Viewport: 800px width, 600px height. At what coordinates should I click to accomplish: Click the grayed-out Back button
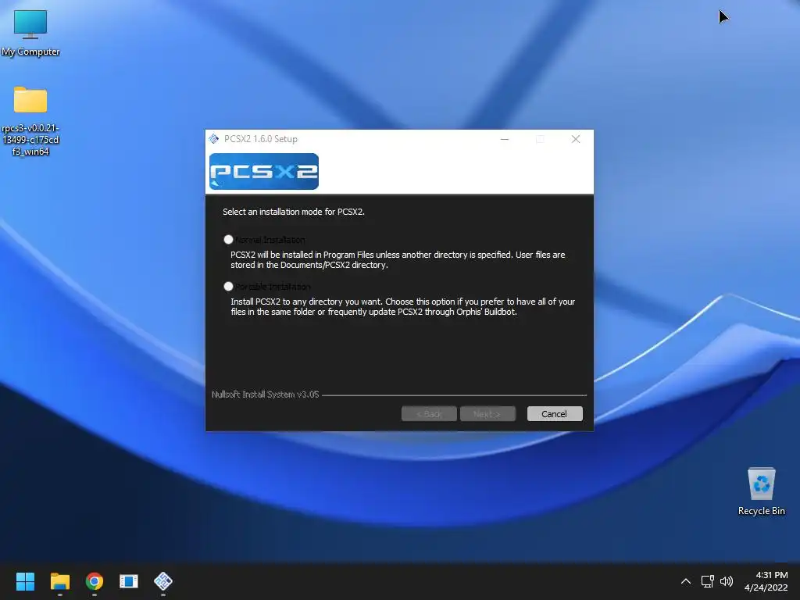point(429,414)
